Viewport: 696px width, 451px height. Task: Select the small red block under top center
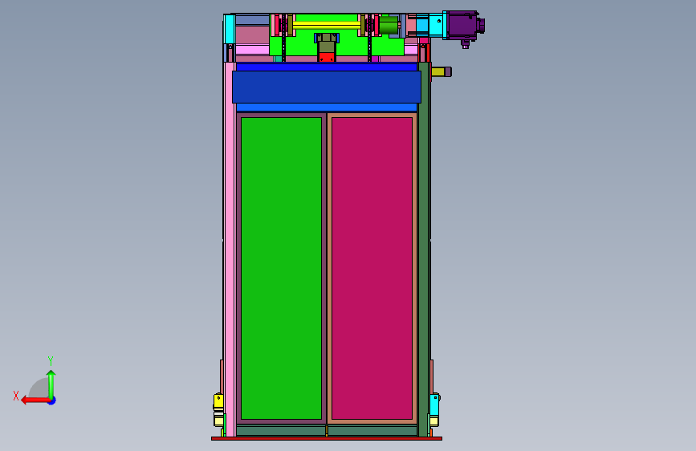click(326, 57)
